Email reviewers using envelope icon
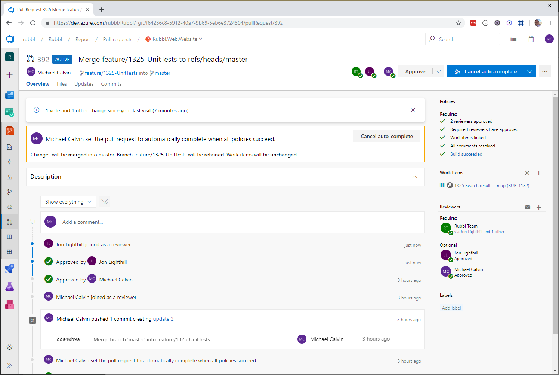Viewport: 559px width, 375px height. pos(528,207)
